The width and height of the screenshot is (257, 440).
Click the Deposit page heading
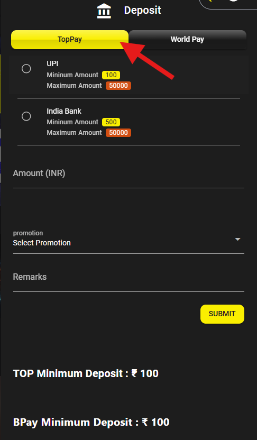tap(143, 11)
